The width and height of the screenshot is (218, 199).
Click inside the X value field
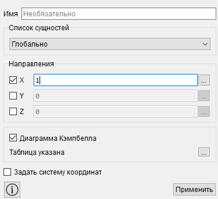[115, 80]
